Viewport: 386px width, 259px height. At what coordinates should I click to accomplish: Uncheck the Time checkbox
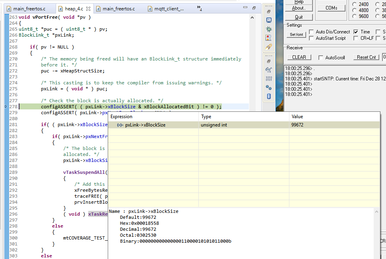(356, 32)
